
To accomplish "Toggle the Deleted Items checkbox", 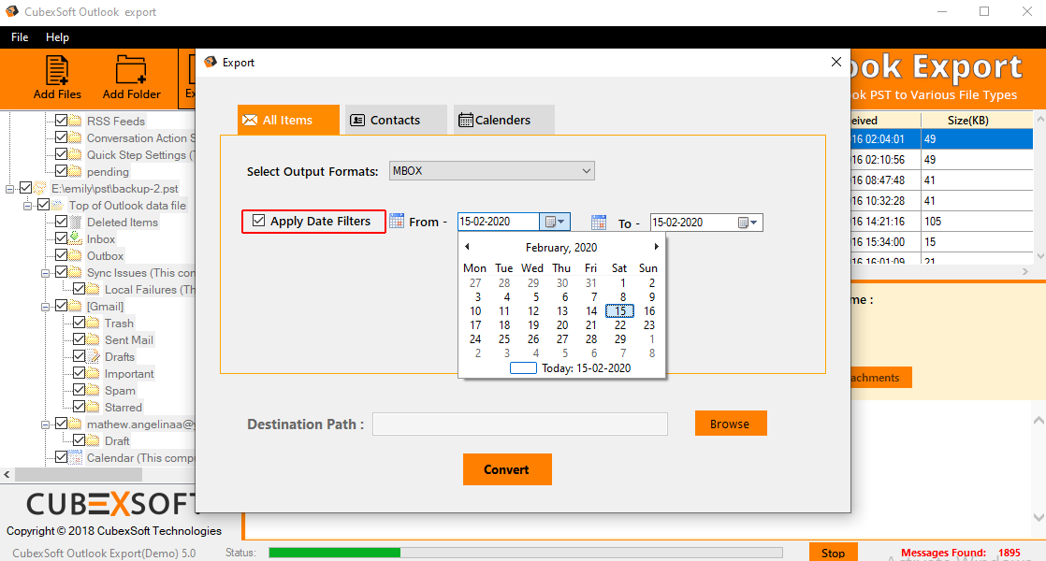I will point(61,223).
